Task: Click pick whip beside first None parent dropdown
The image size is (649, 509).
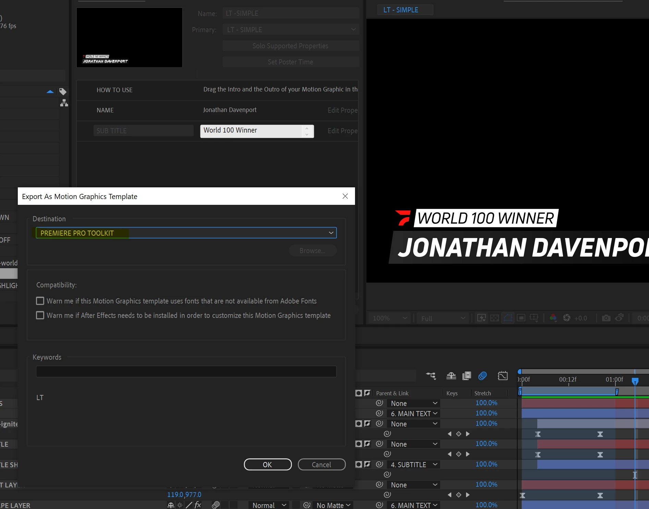Action: [379, 403]
